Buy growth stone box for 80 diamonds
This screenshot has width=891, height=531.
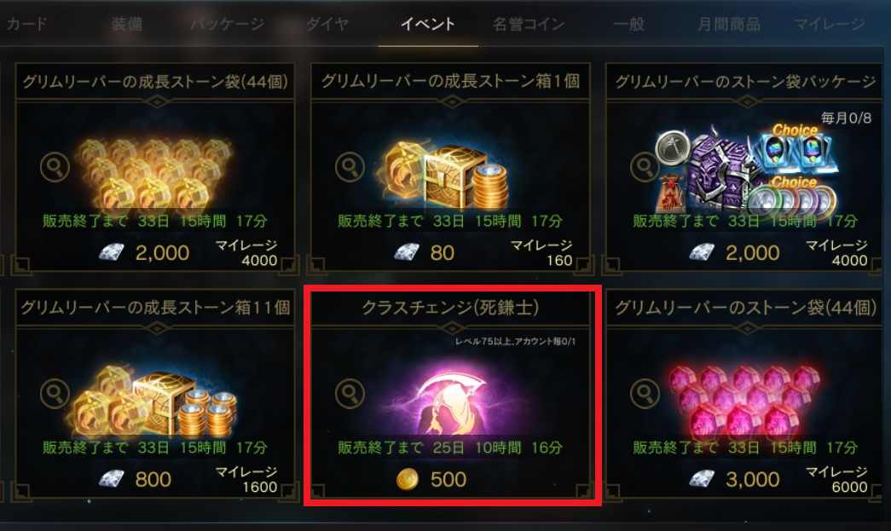[x=425, y=253]
